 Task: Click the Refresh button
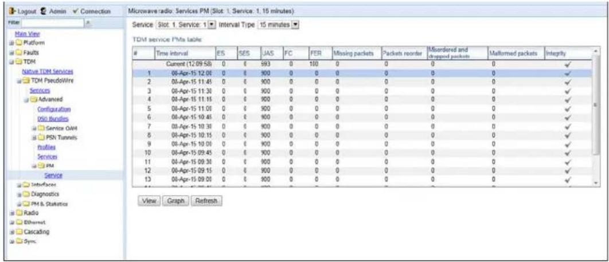pyautogui.click(x=207, y=201)
